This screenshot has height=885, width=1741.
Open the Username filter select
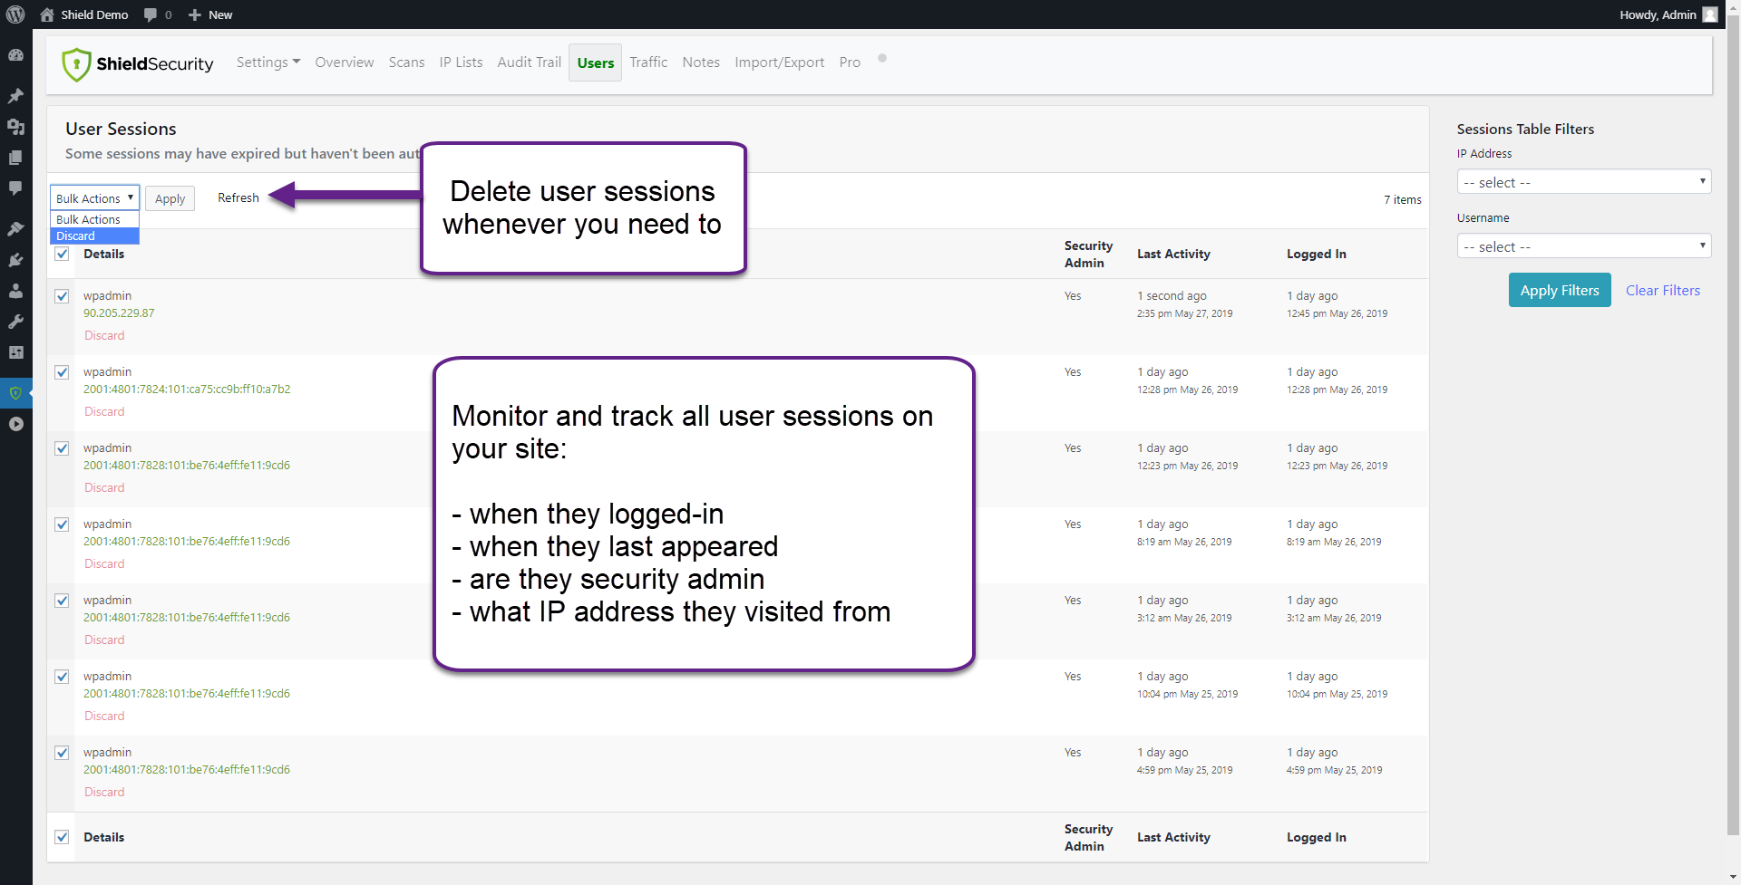1583,246
